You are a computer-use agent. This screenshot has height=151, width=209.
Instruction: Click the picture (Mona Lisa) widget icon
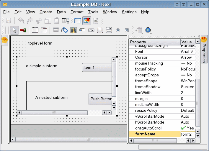(x=74, y=30)
